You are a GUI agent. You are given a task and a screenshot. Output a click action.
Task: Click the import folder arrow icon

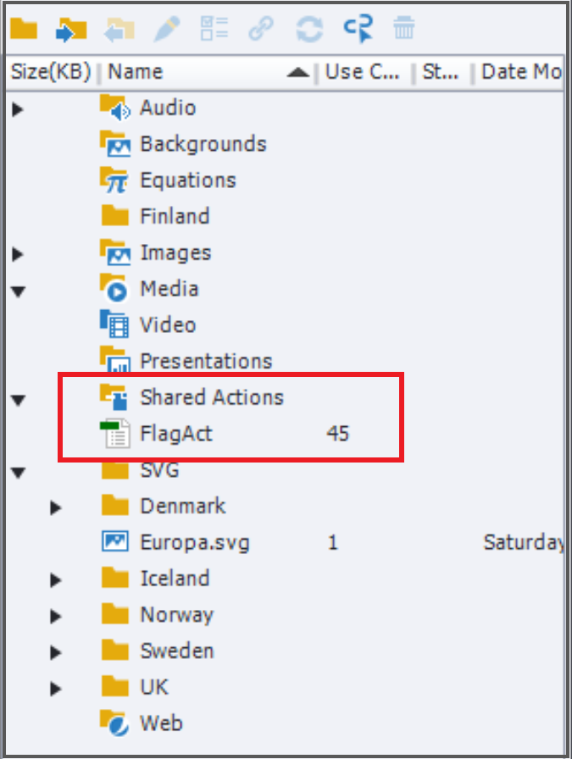[71, 30]
